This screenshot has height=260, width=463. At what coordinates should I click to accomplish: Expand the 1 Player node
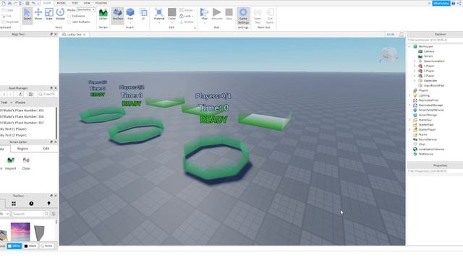[415, 66]
